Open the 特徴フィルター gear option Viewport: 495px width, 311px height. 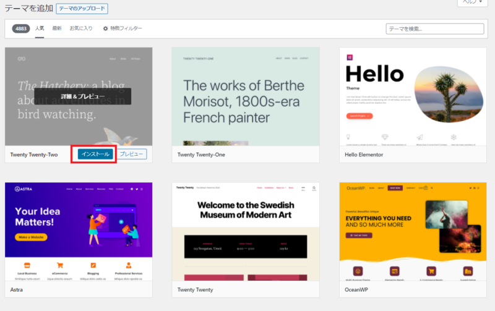tap(123, 28)
